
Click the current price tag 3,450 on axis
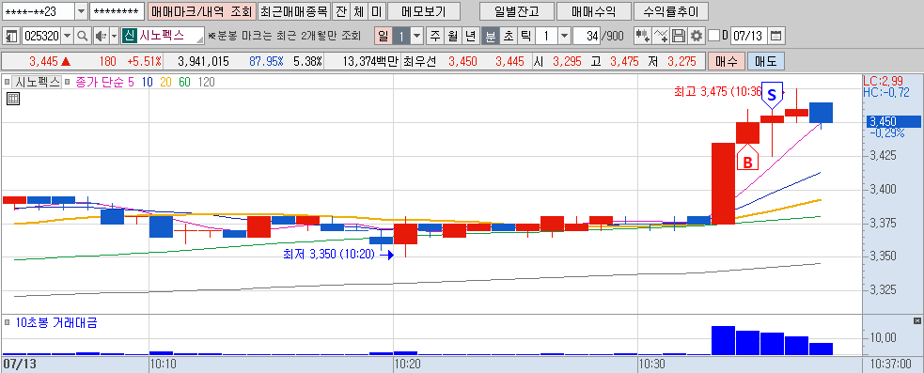tap(892, 121)
